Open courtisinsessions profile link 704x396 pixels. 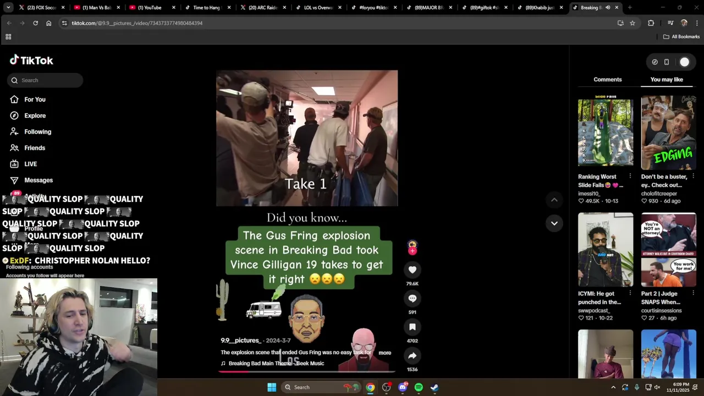pyautogui.click(x=662, y=311)
